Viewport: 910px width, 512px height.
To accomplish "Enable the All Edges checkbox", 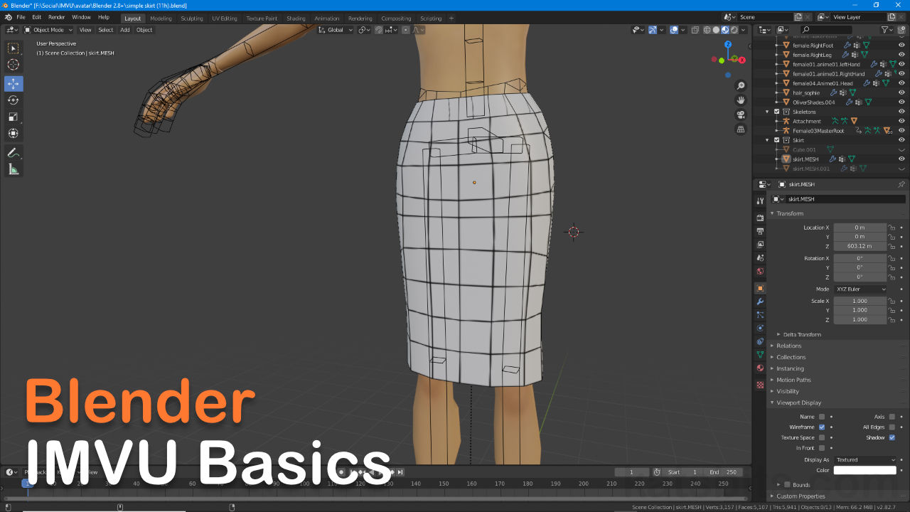I will [x=892, y=427].
